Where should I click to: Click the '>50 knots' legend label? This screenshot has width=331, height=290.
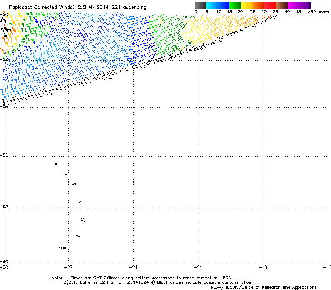[318, 12]
